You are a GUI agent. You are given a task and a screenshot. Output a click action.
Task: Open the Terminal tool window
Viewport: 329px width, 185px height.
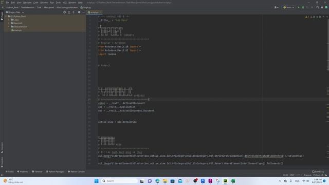[37, 172]
